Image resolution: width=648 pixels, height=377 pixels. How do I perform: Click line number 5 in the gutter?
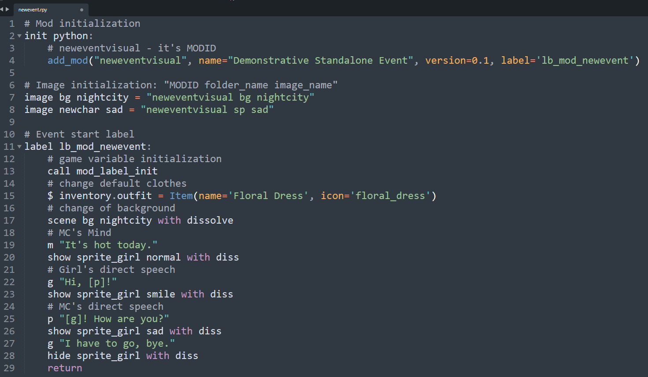tap(12, 73)
